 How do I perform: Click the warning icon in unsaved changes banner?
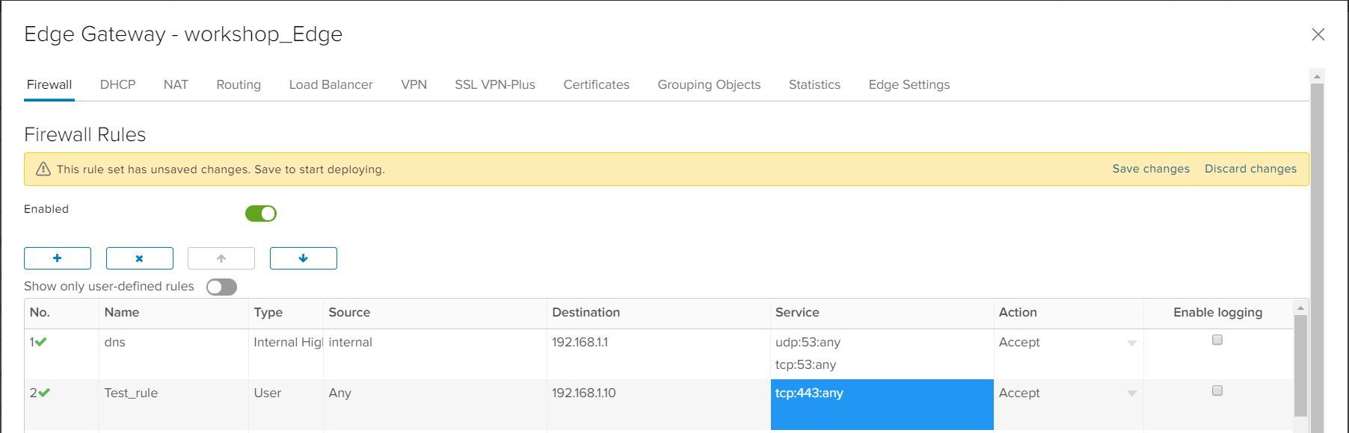(x=43, y=169)
